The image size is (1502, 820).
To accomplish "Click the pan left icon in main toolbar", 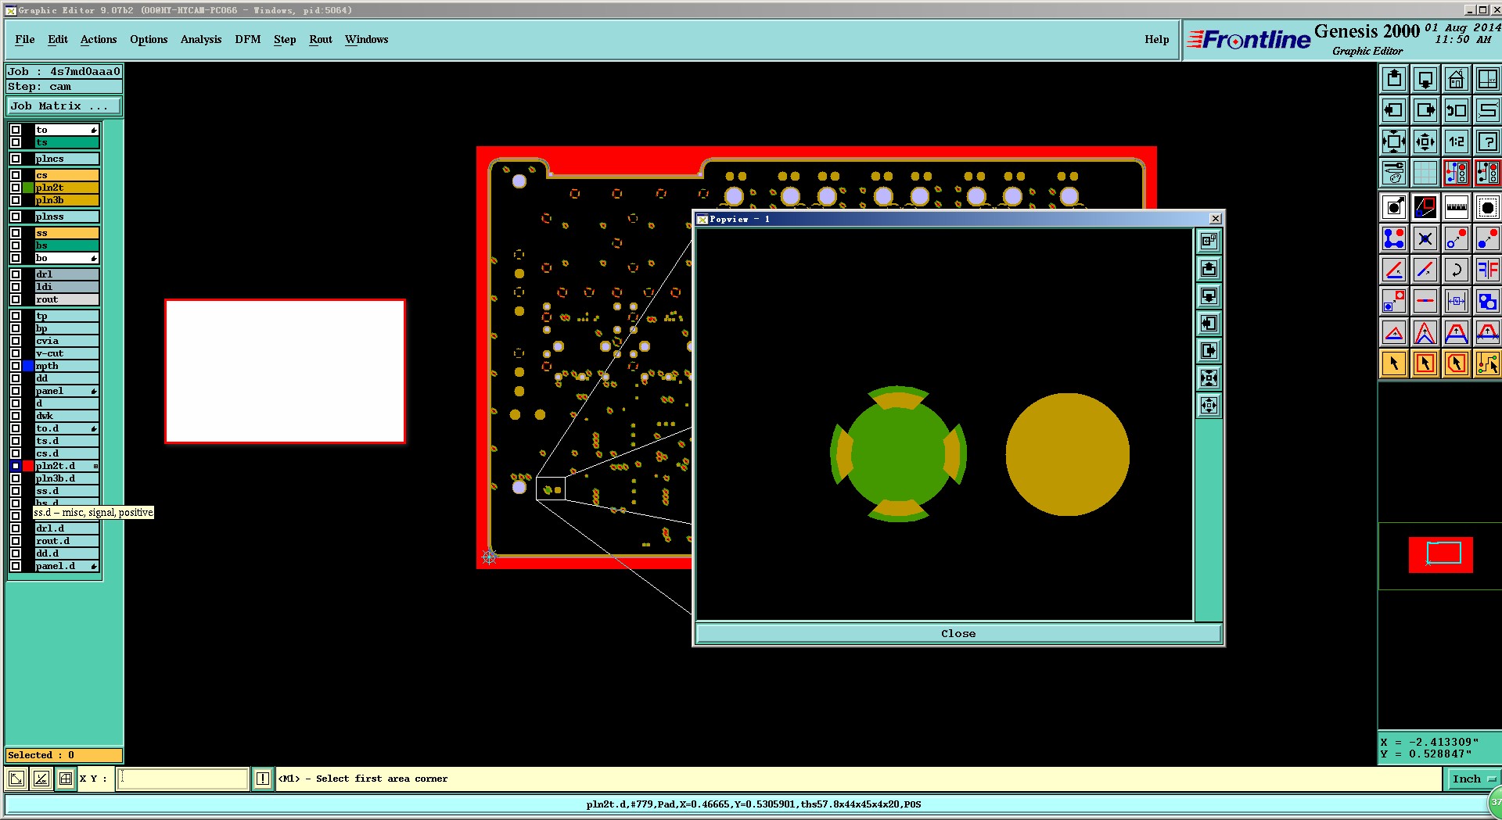I will (1394, 110).
